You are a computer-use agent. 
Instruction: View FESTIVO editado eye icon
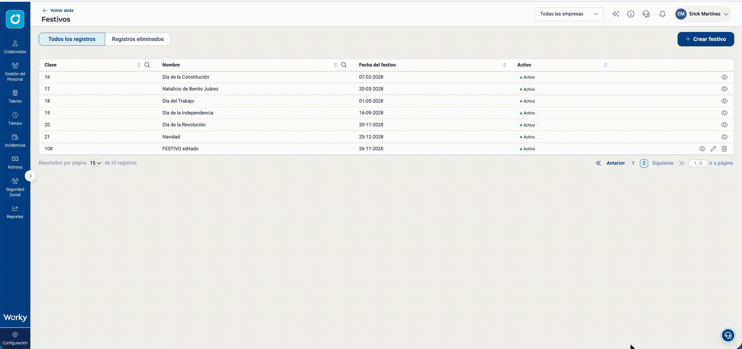[x=702, y=149]
